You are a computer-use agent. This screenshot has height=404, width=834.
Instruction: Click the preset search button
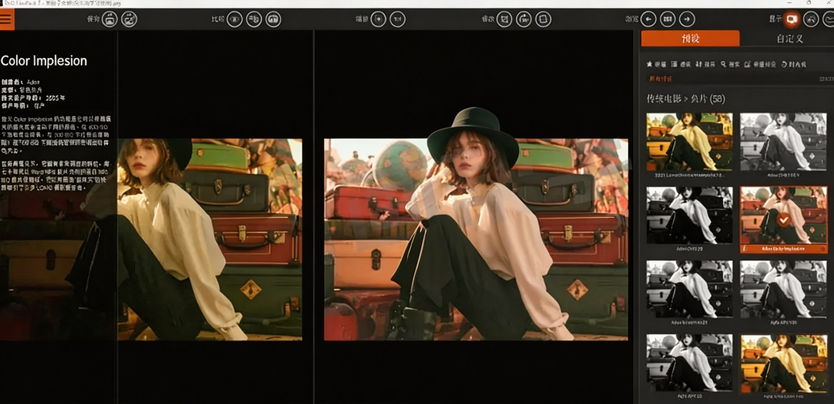point(730,65)
